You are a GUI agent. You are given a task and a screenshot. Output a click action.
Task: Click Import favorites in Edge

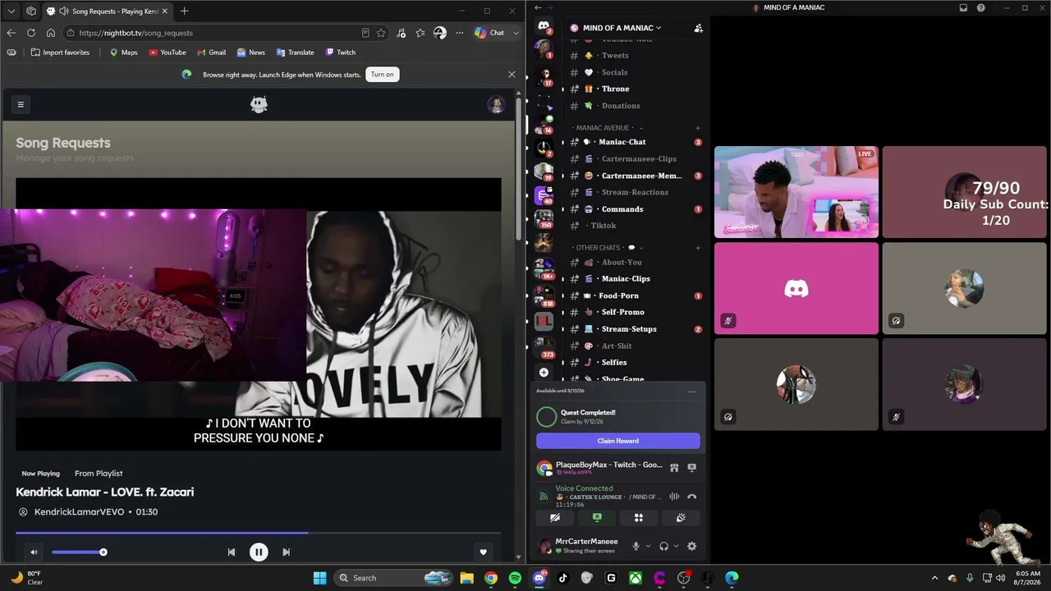60,53
